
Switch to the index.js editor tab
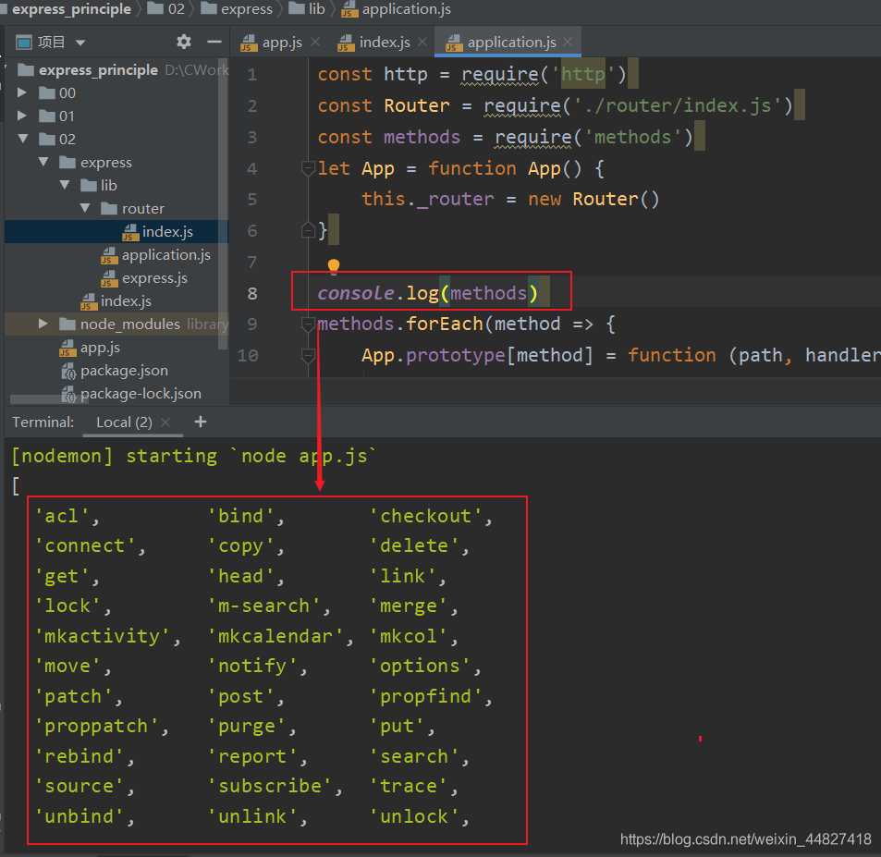374,43
